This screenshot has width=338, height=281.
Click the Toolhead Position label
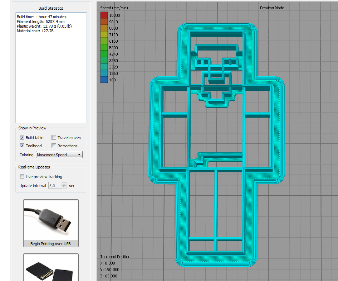[115, 257]
